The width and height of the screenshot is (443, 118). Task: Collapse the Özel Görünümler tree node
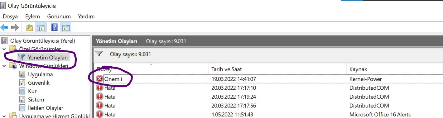click(4, 49)
